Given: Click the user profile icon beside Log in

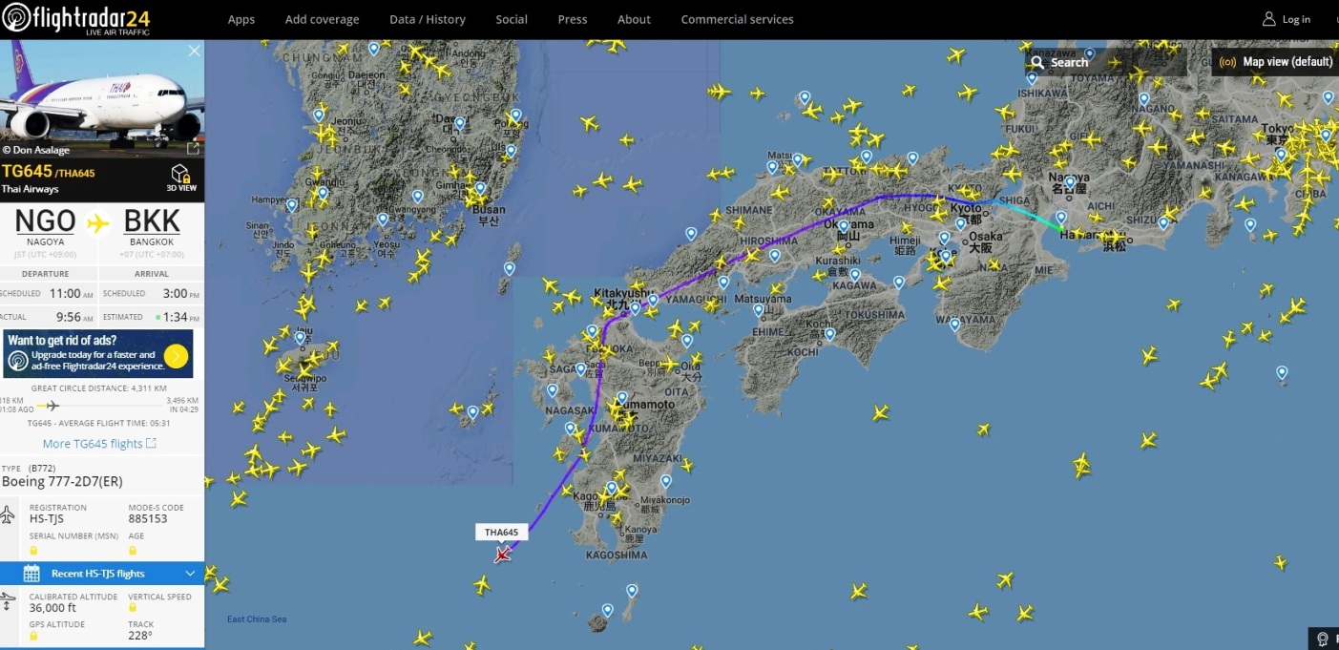Looking at the screenshot, I should coord(1268,19).
